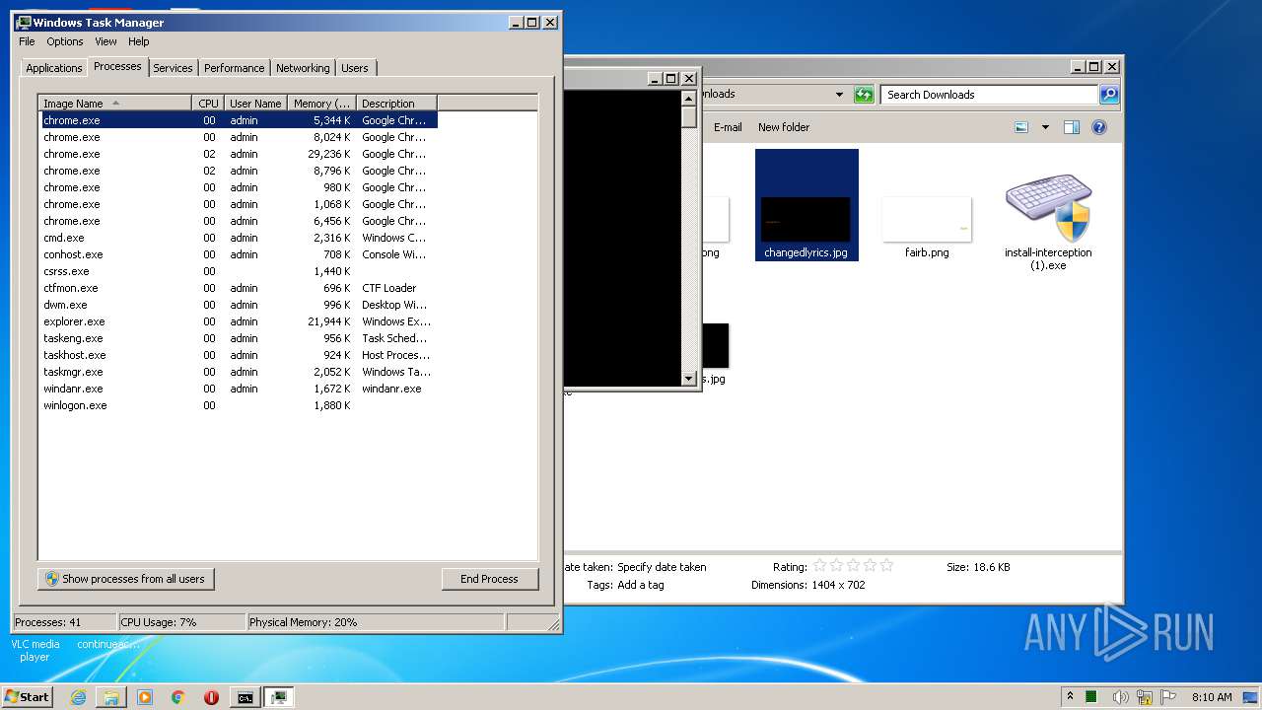The height and width of the screenshot is (710, 1262).
Task: Select the conhost.exe process row
Action: point(238,254)
